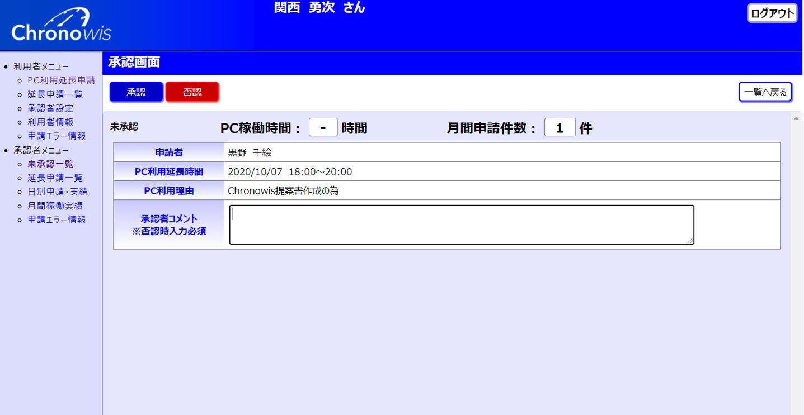Focus the 承認者コメント text area

pos(461,225)
